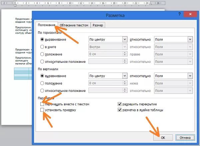200x146 pixels.
Task: Select vertical относительное положение radio button
Action: point(42,91)
